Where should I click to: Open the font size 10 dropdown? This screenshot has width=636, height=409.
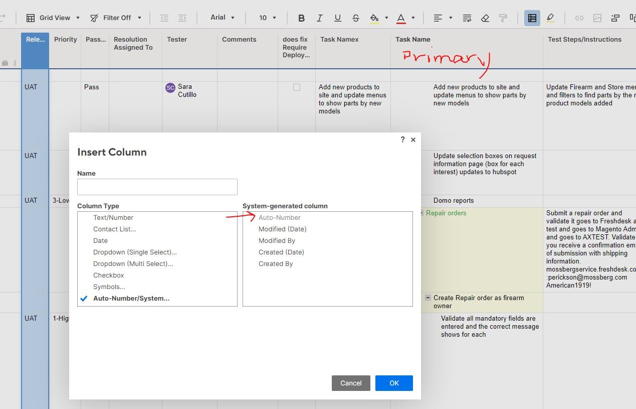tap(267, 18)
